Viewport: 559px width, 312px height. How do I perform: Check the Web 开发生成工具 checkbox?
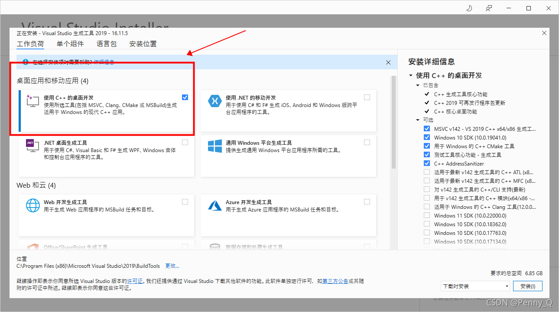185,201
